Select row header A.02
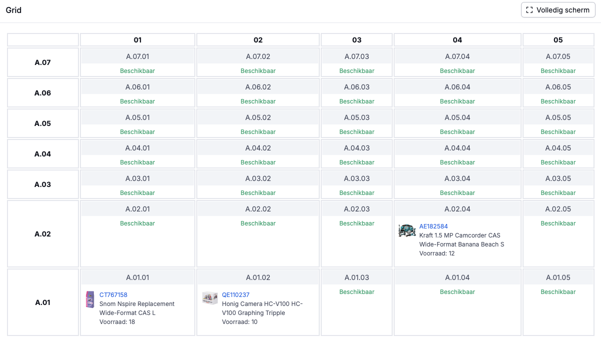The height and width of the screenshot is (342, 601). (x=43, y=234)
